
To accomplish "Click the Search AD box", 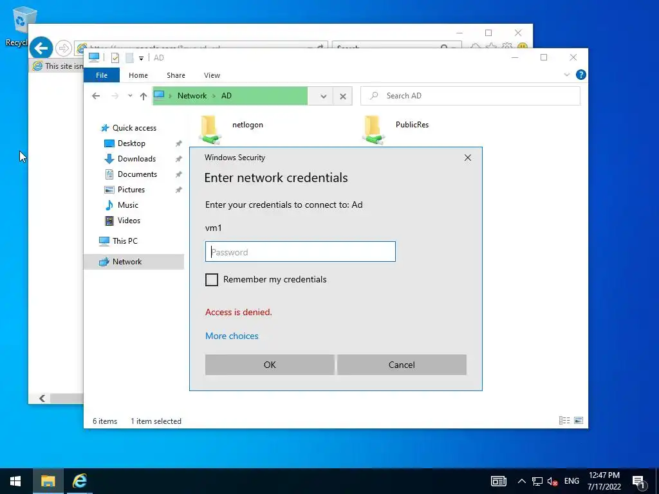I will tap(470, 96).
